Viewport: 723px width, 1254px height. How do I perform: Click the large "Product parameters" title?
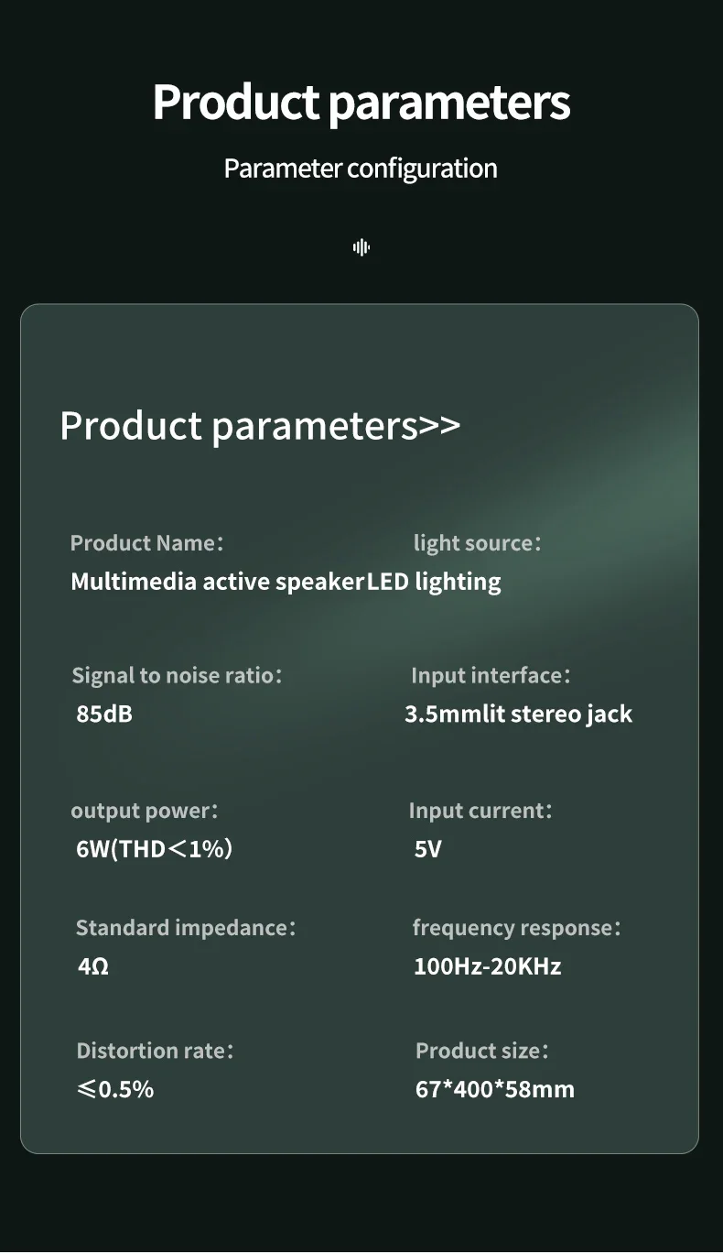click(361, 102)
